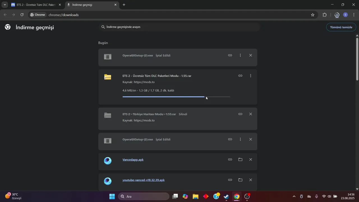The width and height of the screenshot is (359, 202).
Task: Copy download link for Vancedapp.apk
Action: pos(230,160)
